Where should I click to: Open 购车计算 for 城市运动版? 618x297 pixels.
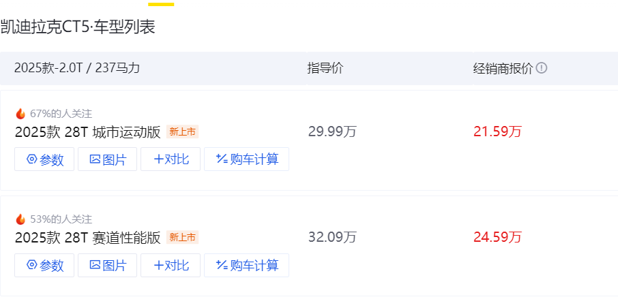click(x=246, y=159)
